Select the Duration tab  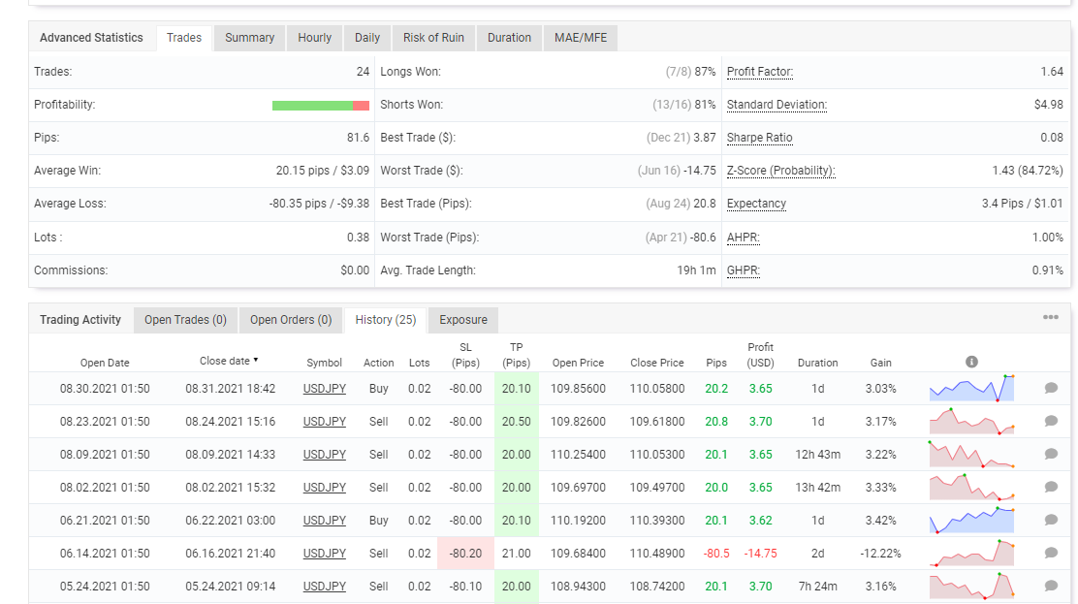coord(510,38)
